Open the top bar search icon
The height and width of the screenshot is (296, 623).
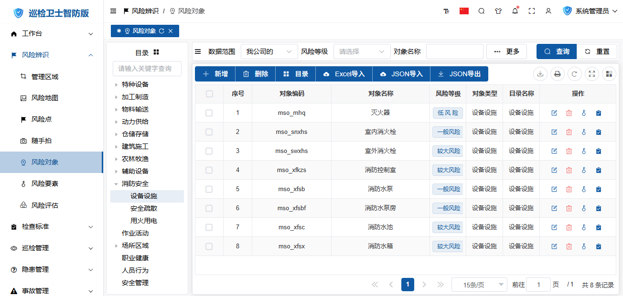coord(482,11)
